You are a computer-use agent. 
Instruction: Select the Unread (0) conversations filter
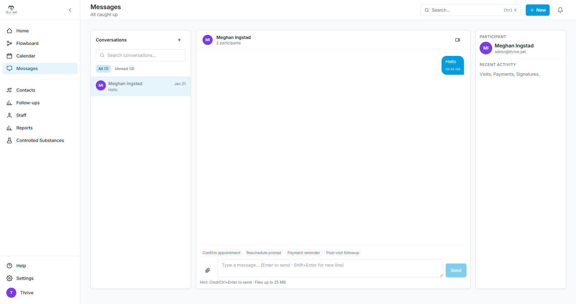125,69
